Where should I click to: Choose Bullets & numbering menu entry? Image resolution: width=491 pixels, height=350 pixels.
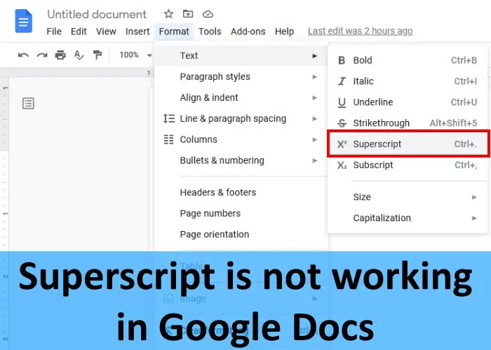(241, 160)
